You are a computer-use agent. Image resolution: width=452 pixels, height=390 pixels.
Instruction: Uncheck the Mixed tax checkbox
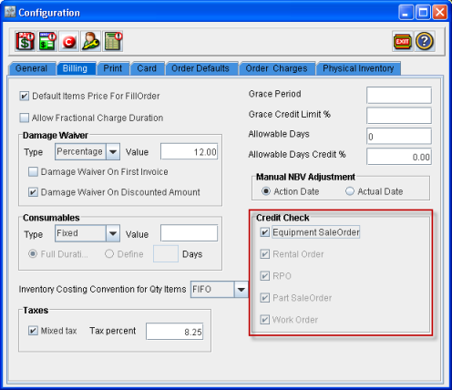[33, 331]
